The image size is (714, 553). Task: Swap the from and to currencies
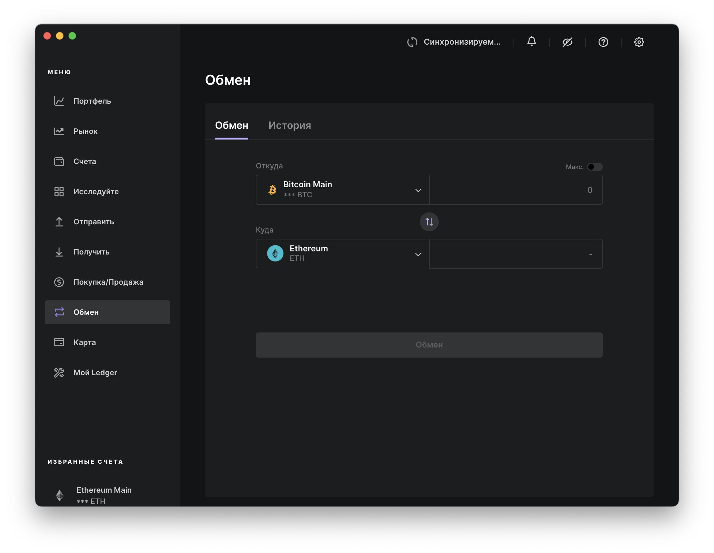click(x=429, y=222)
